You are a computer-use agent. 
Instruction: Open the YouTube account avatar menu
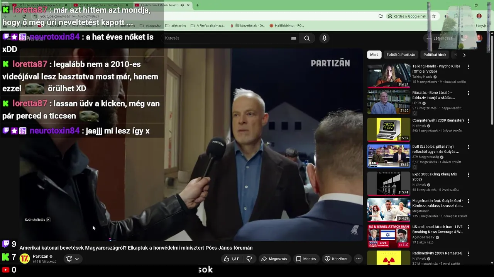(479, 38)
